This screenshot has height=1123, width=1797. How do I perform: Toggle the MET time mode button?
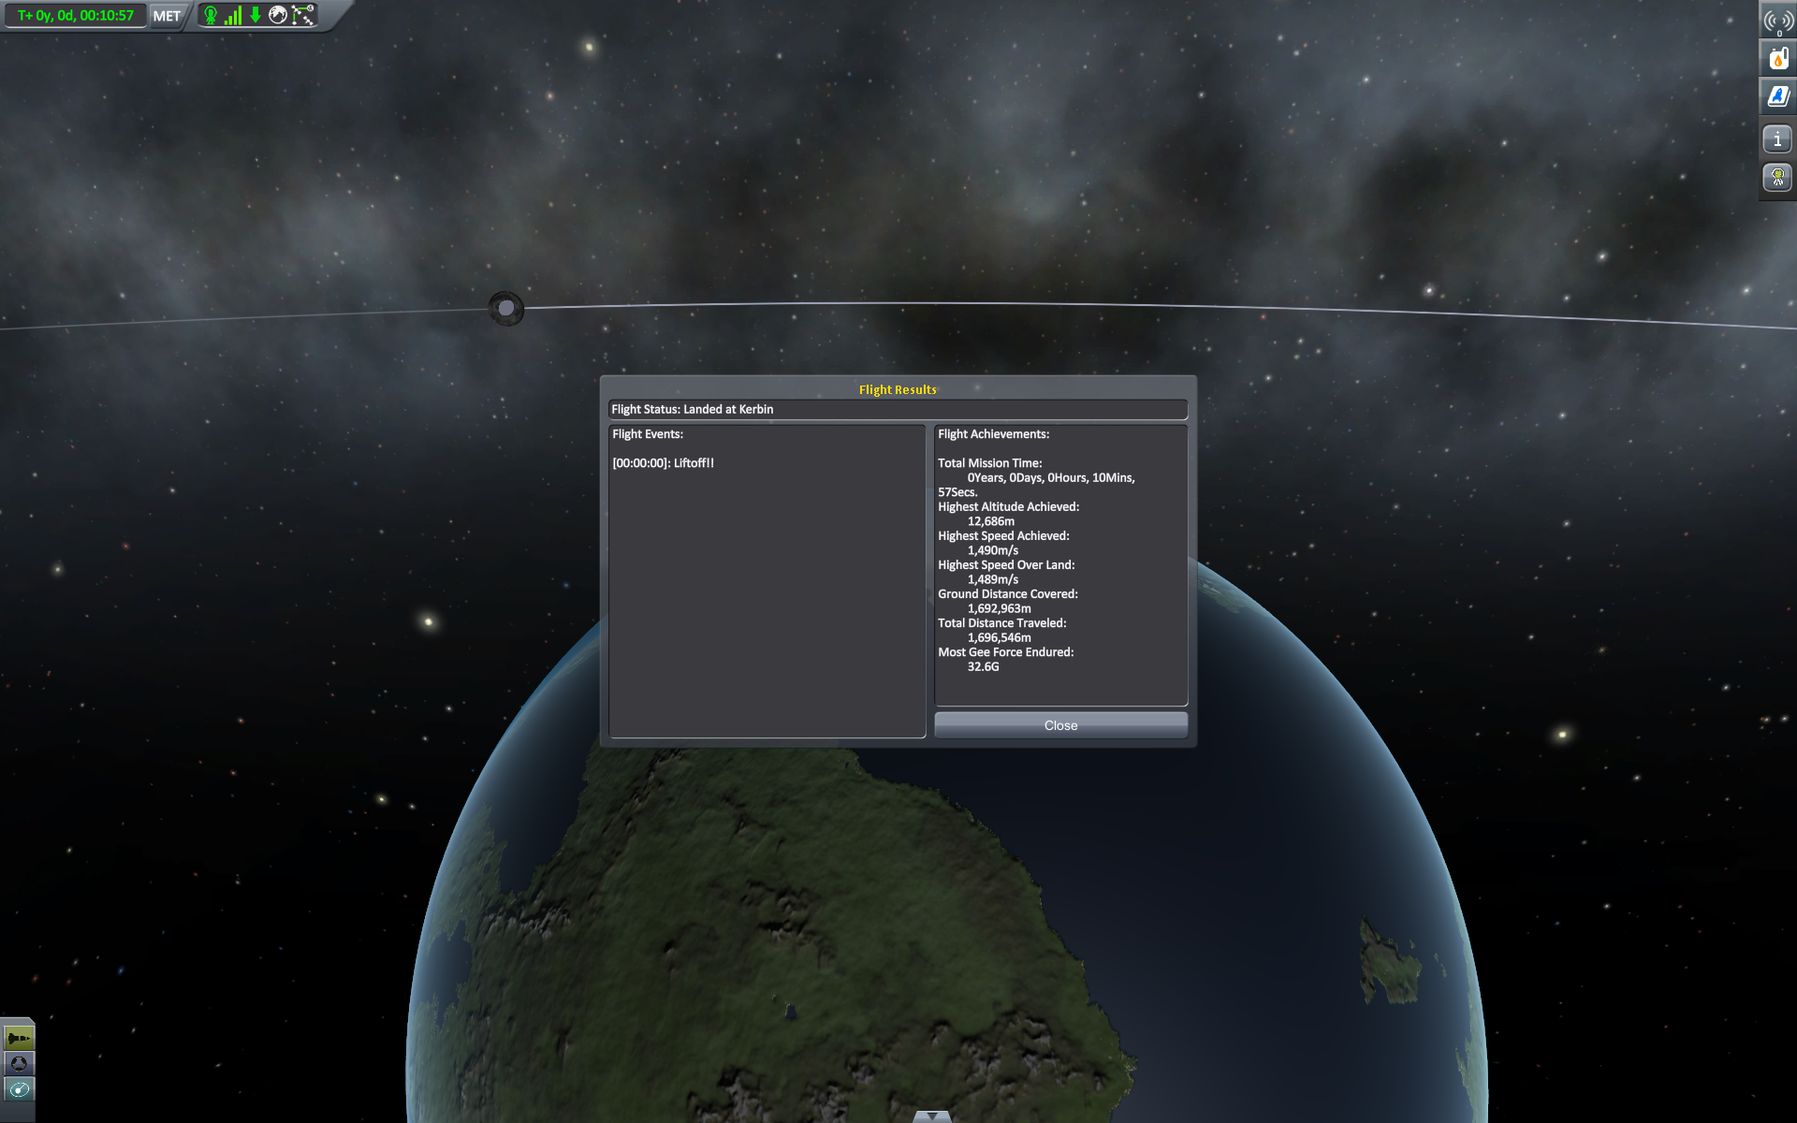point(167,16)
